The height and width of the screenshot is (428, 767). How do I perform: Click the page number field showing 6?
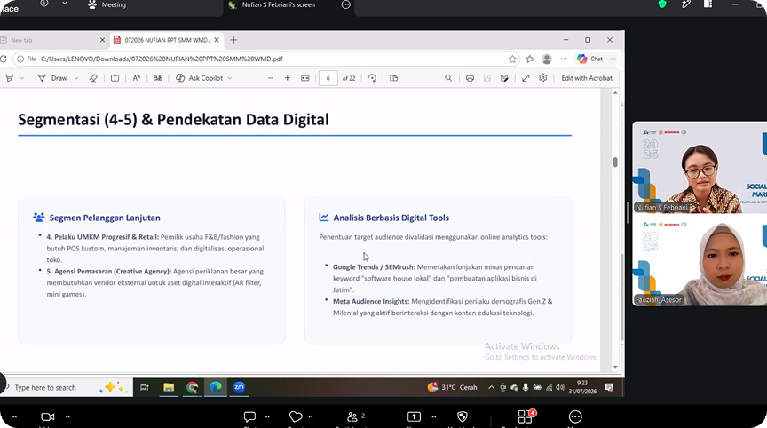point(328,78)
